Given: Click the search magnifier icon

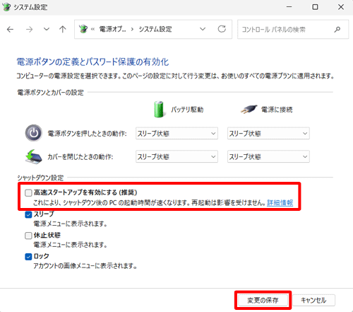Looking at the screenshot, I should (337, 30).
